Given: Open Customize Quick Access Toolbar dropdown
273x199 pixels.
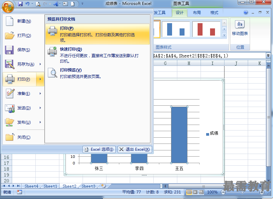Looking at the screenshot, I should [x=82, y=4].
